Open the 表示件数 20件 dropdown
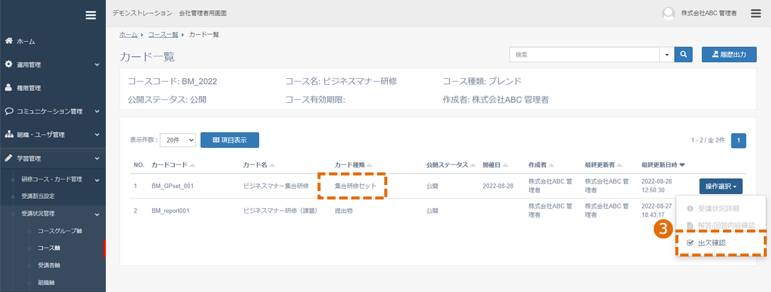771x292 pixels. 179,139
